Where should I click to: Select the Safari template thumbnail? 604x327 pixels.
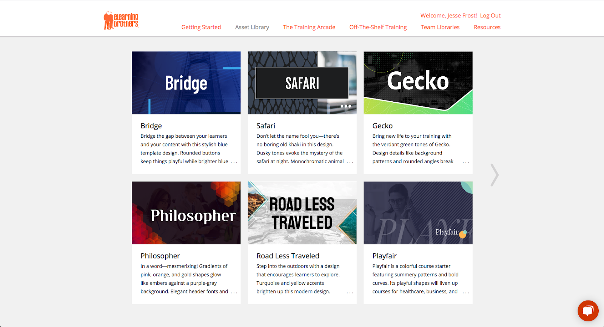tap(302, 83)
